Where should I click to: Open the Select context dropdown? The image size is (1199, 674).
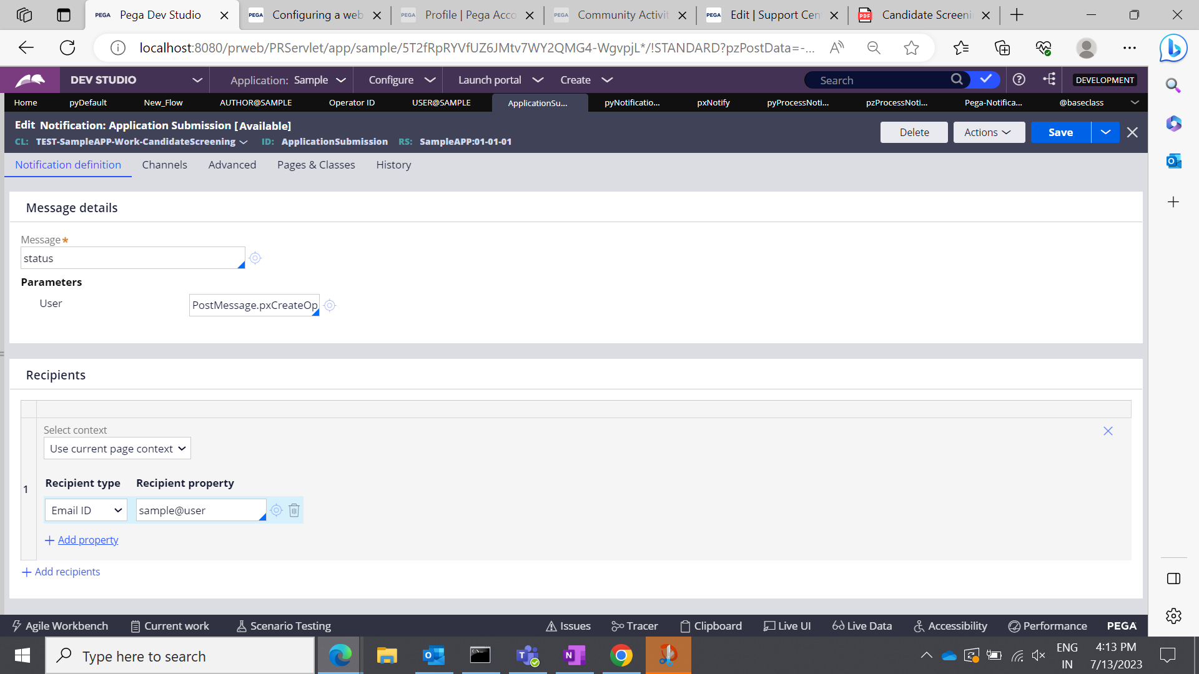point(117,449)
